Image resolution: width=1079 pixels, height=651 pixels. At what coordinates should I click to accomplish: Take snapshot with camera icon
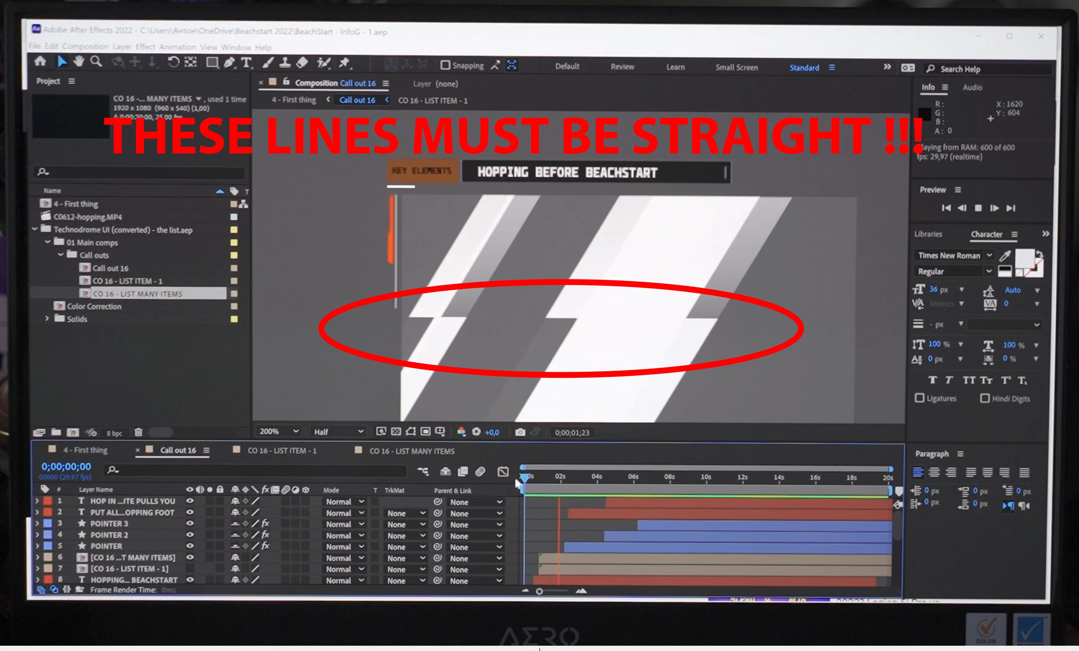coord(520,432)
